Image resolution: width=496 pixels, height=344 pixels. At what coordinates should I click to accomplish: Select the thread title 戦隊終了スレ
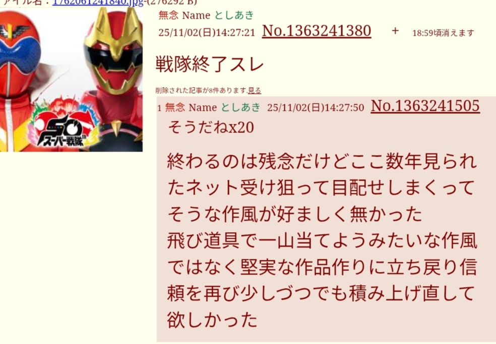(209, 64)
